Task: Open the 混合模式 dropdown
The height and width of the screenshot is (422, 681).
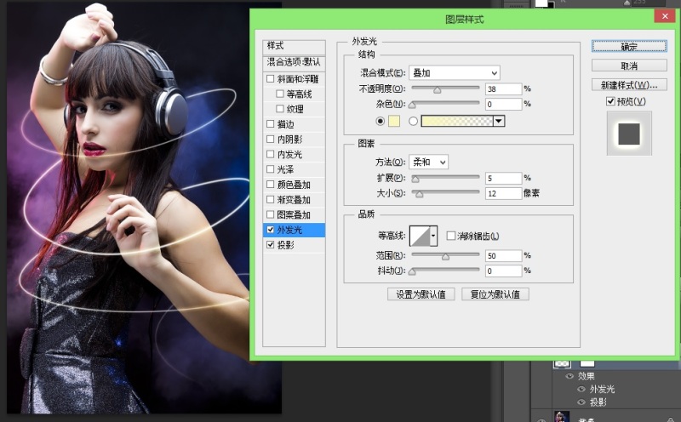Action: [x=455, y=73]
